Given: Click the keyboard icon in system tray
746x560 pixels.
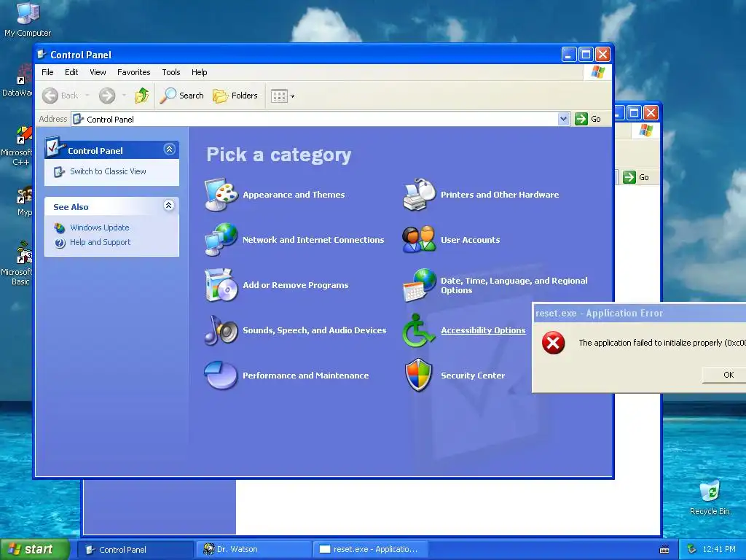Looking at the screenshot, I should (664, 550).
